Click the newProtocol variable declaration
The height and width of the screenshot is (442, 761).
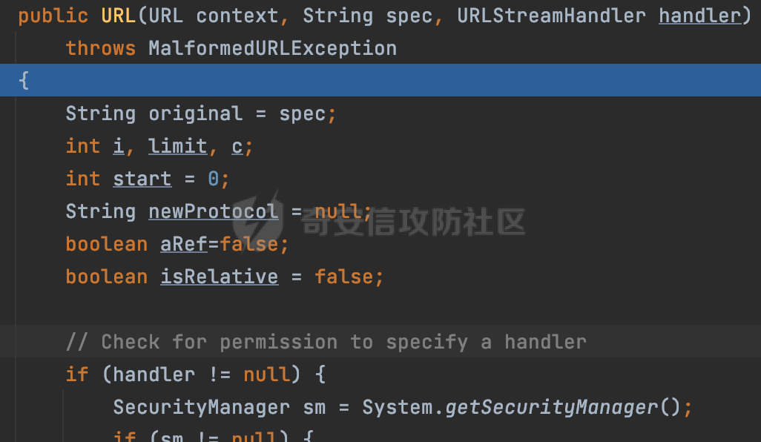[214, 211]
